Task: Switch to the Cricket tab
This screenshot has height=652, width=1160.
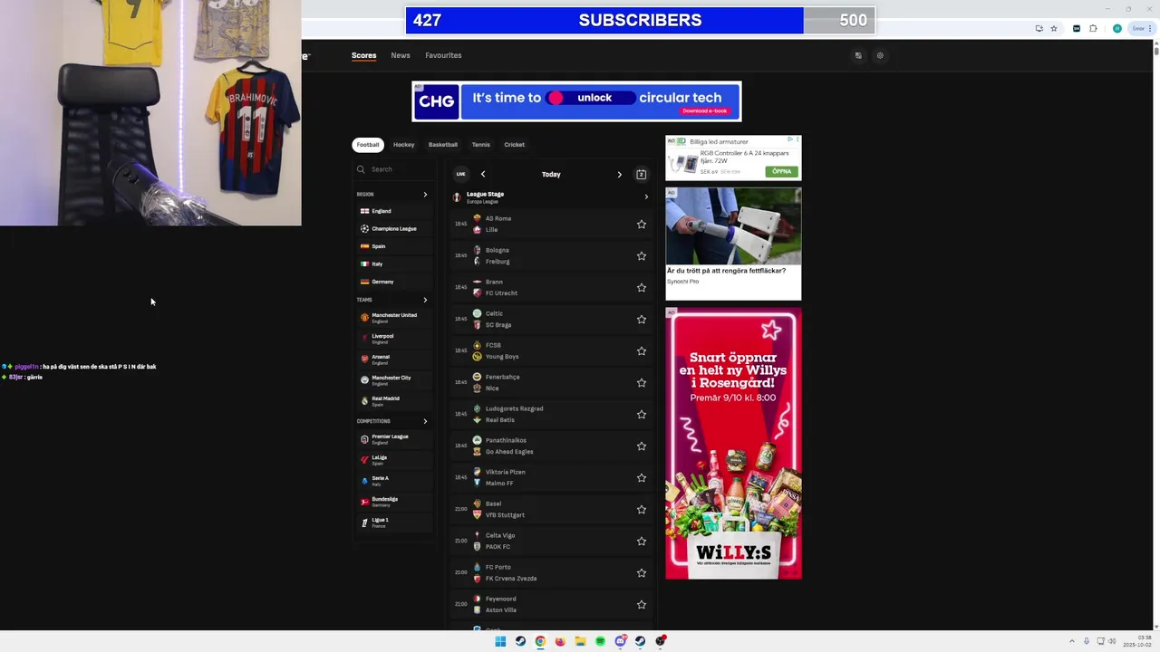Action: pos(514,145)
